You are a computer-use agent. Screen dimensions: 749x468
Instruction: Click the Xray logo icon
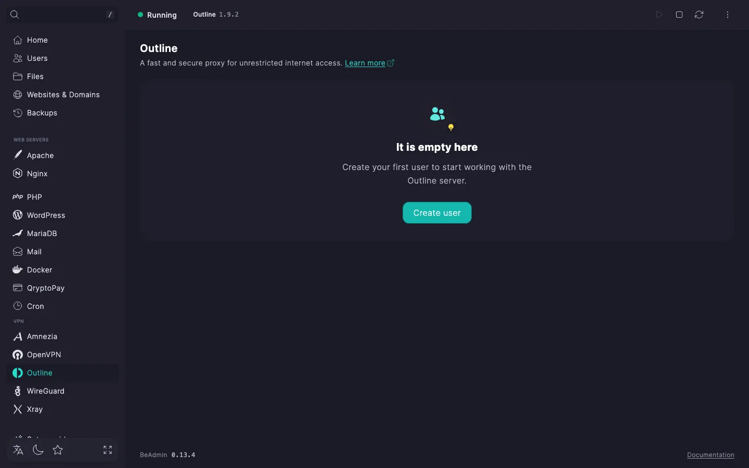coord(18,409)
